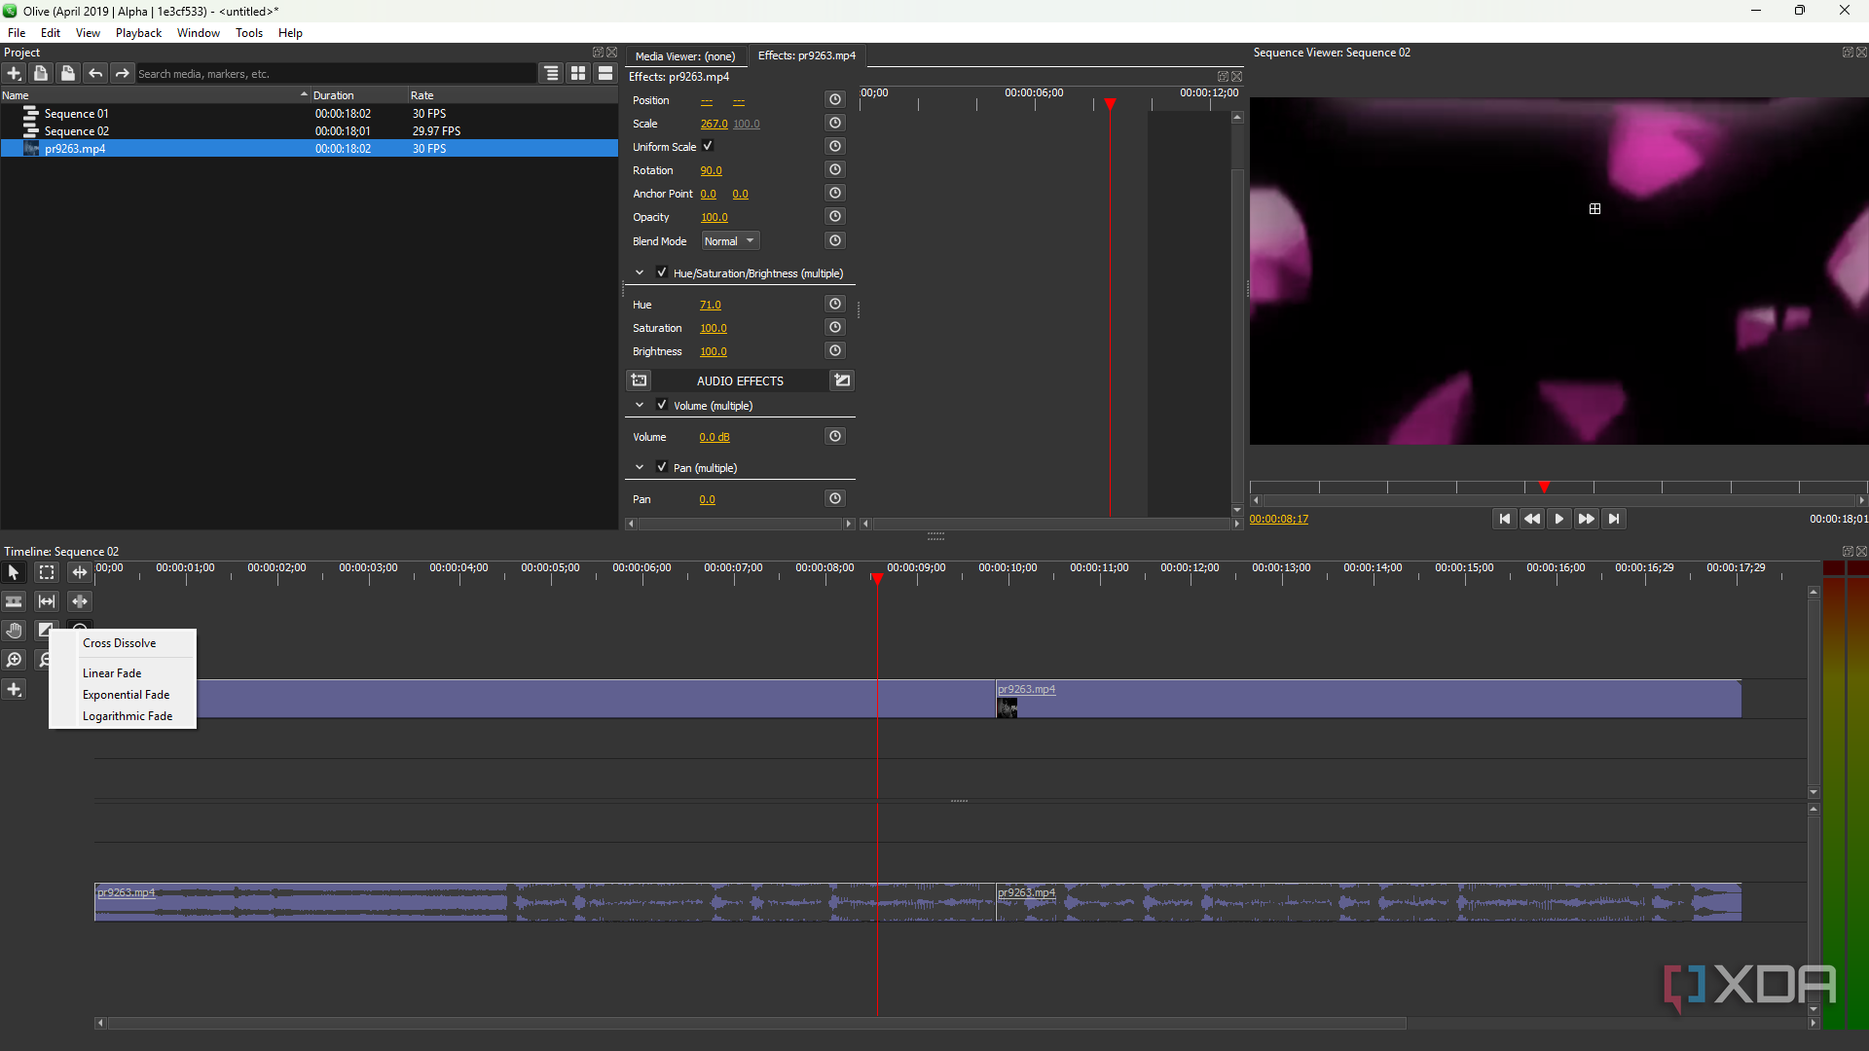The height and width of the screenshot is (1051, 1869).
Task: Choose Exponential Fade from transition menu
Action: [127, 695]
